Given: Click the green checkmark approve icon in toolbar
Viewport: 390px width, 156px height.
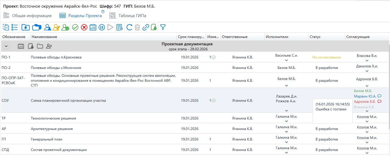Looking at the screenshot, I should click(75, 27).
